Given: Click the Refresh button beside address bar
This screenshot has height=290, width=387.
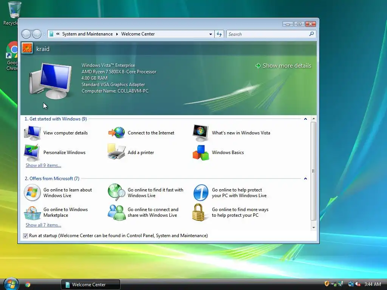Looking at the screenshot, I should click(220, 34).
